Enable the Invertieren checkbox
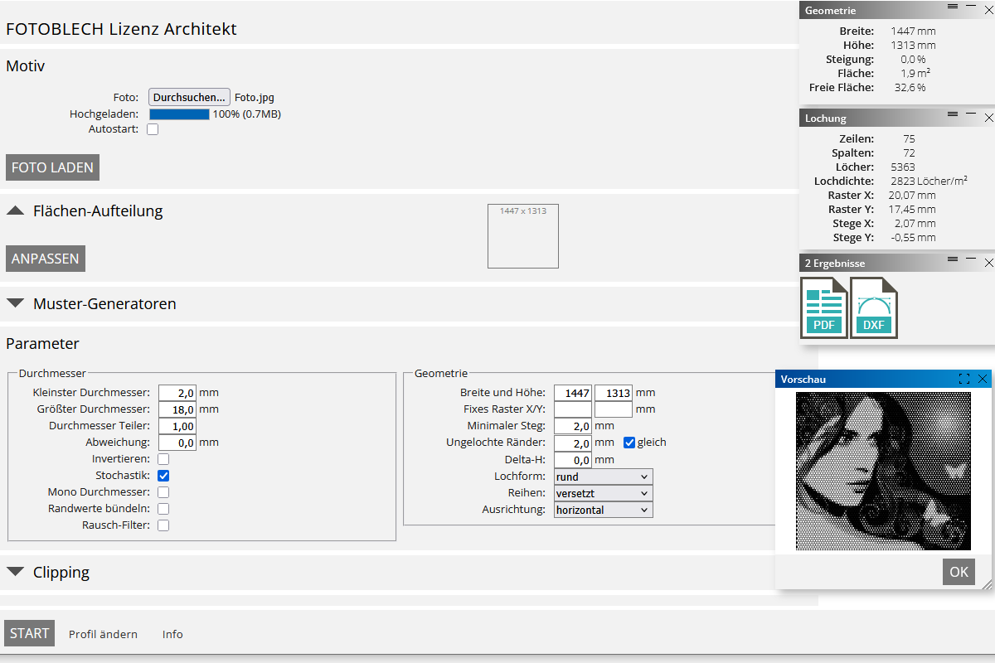This screenshot has height=663, width=995. click(x=163, y=459)
